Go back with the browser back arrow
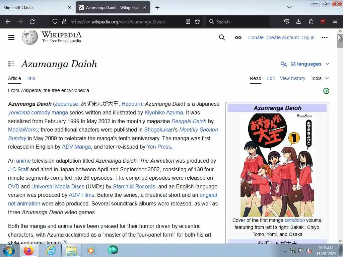Image resolution: width=343 pixels, height=257 pixels. click(x=8, y=22)
